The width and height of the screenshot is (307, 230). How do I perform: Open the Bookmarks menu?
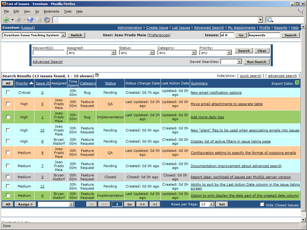pos(51,11)
